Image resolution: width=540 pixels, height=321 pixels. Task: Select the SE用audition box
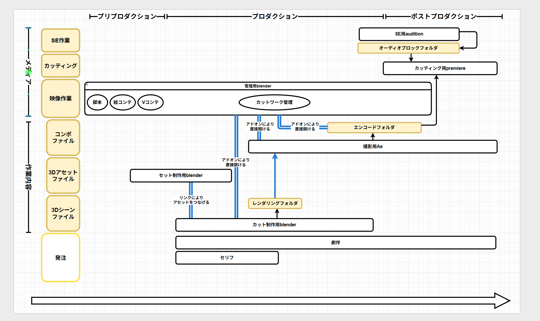click(409, 34)
